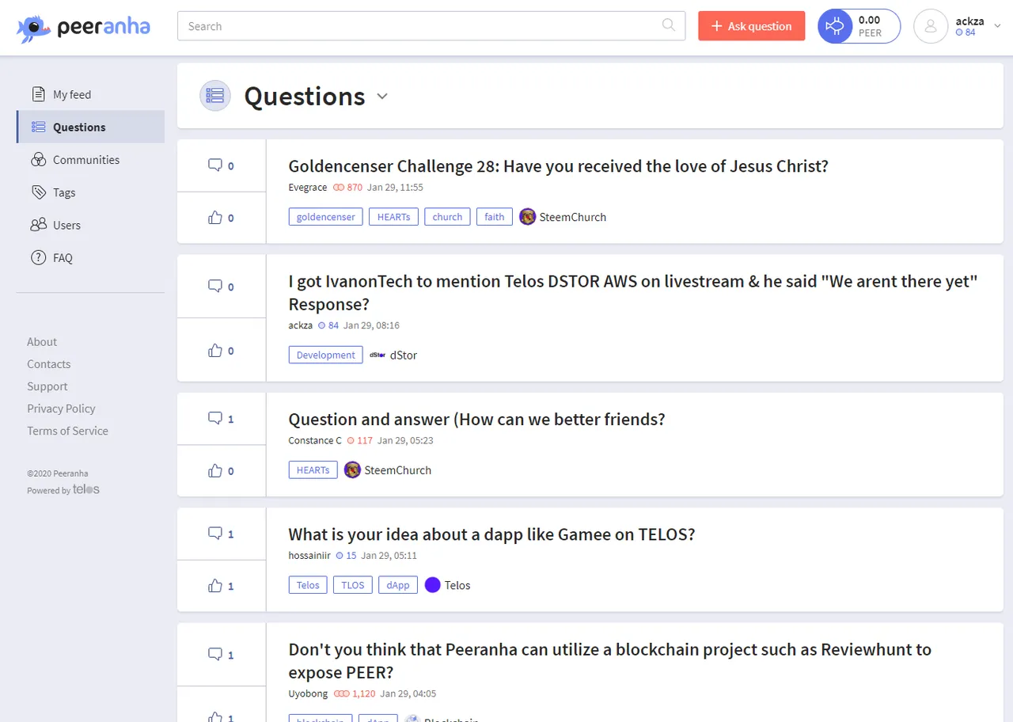Open the Terms of Service link

(67, 431)
